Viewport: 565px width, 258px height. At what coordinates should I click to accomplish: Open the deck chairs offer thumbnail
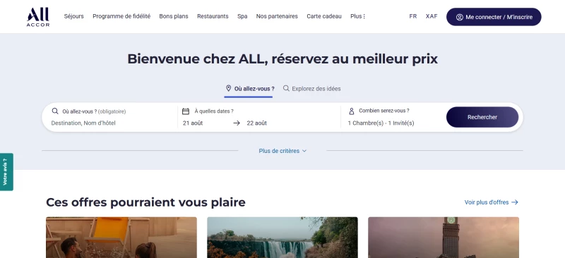point(121,238)
